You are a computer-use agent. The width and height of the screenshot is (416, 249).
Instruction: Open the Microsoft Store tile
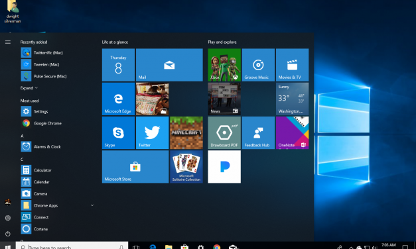135,167
